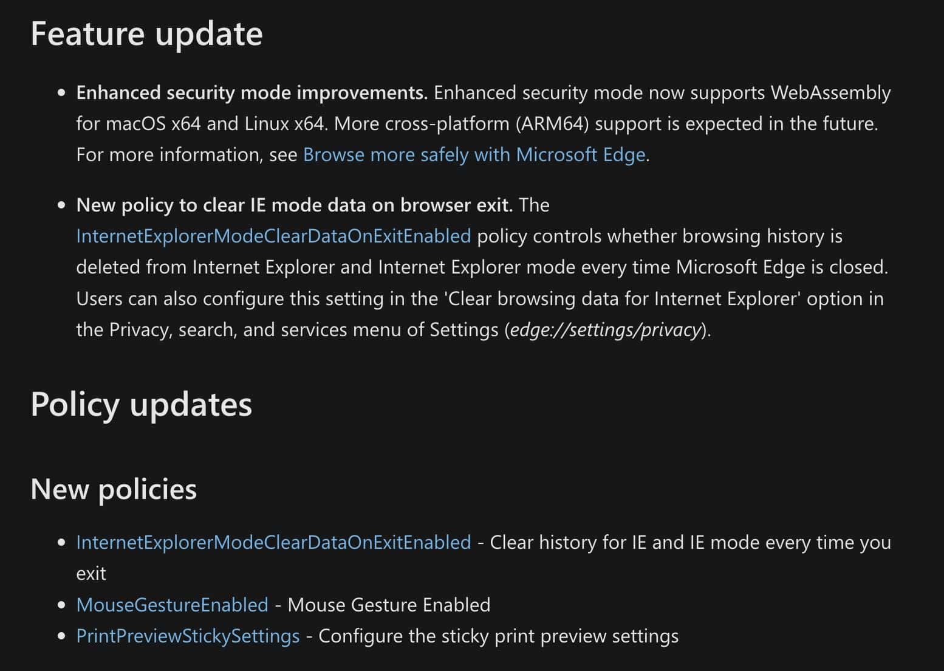
Task: Click the Feature update heading
Action: pyautogui.click(x=146, y=33)
